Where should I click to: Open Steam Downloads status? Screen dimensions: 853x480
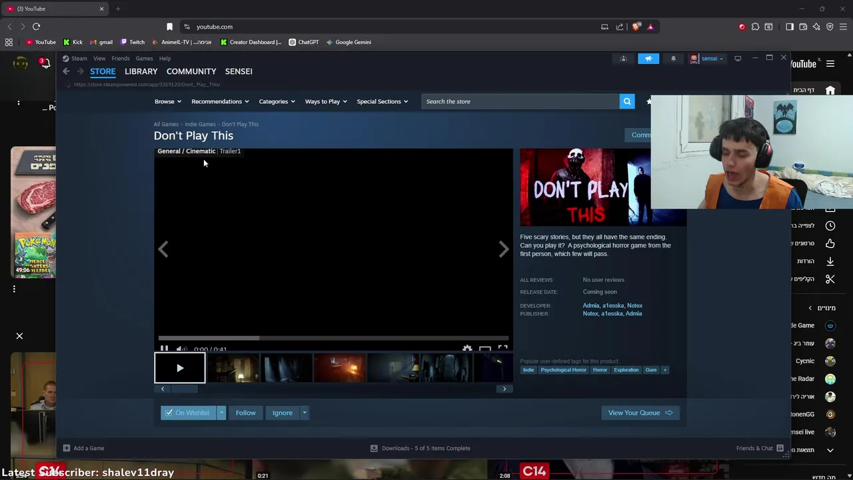[421, 448]
